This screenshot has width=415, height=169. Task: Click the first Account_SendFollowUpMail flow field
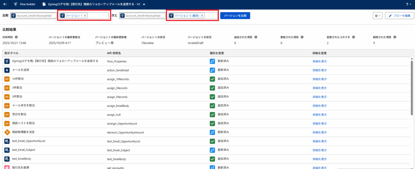34,16
